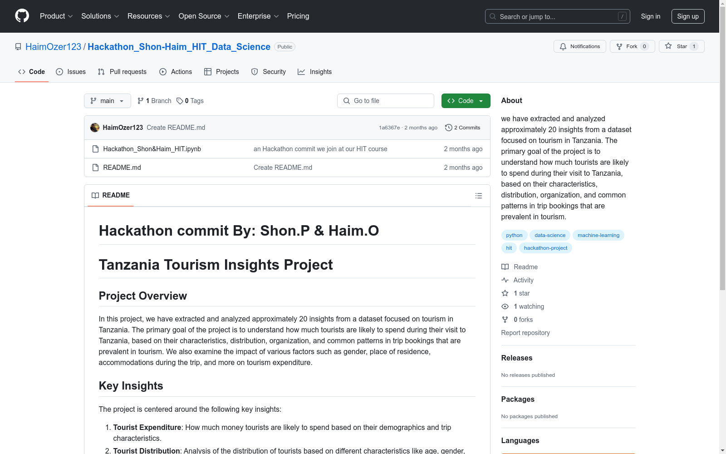Click the Pricing link in header
The height and width of the screenshot is (454, 726).
click(x=298, y=16)
